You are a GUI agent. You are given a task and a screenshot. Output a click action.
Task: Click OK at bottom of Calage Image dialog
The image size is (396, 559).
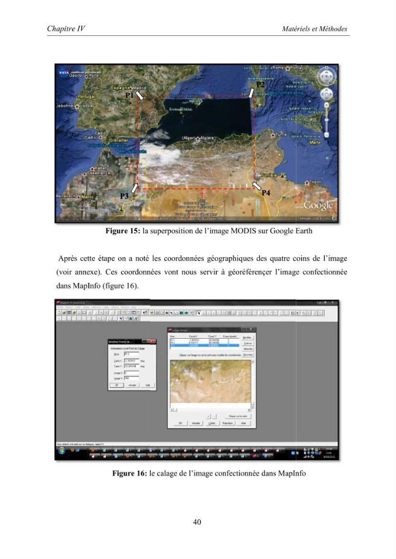tap(180, 423)
